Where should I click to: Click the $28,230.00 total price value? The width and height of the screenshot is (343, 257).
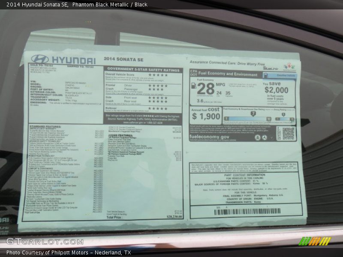pos(175,217)
